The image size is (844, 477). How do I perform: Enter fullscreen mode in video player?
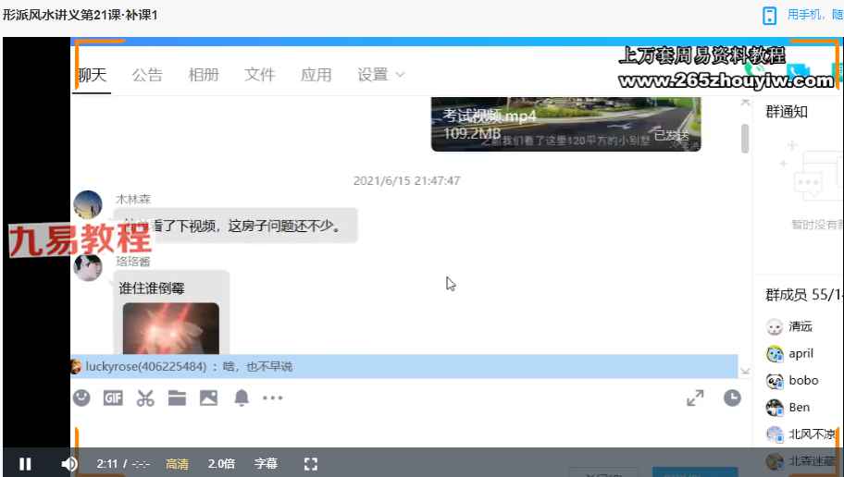311,464
